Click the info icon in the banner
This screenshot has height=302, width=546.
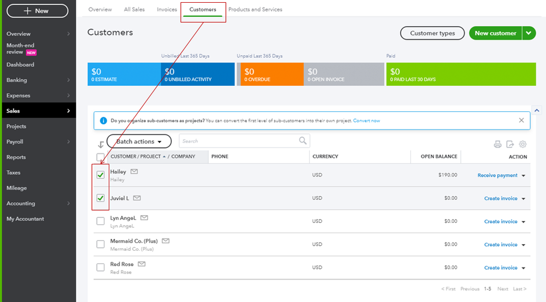point(103,121)
